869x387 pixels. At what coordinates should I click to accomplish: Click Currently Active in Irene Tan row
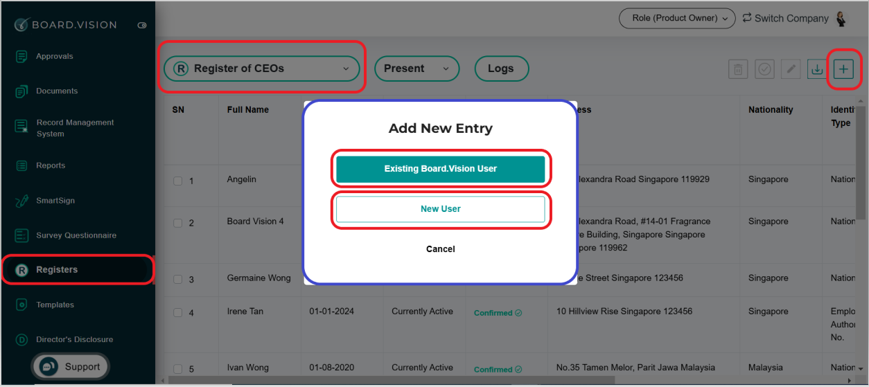click(x=422, y=312)
